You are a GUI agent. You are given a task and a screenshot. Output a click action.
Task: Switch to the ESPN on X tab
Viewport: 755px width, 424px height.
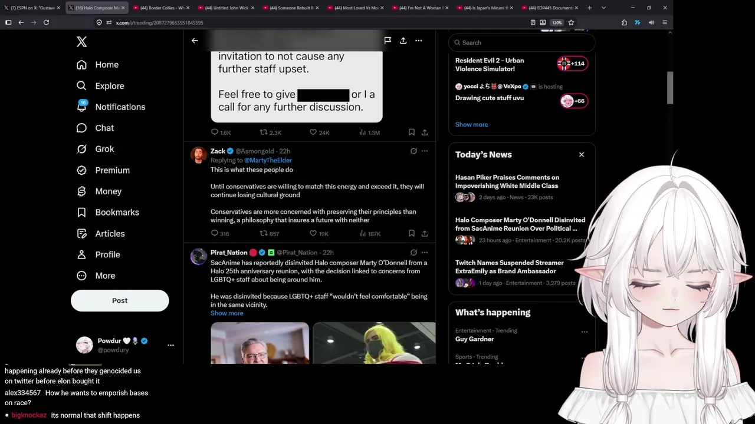32,8
